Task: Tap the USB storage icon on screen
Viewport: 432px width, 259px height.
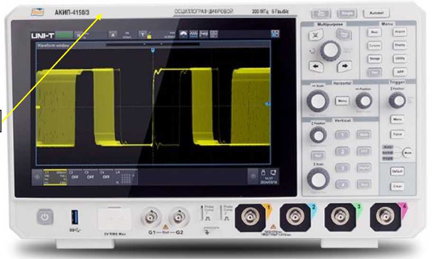Action: point(273,173)
